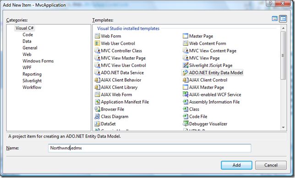Click the 'Templates:' label
Image resolution: width=295 pixels, height=178 pixels.
pos(103,20)
